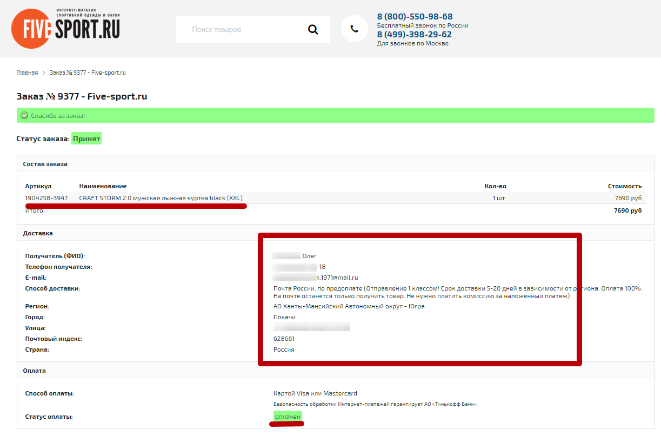Viewport: 661px width, 435px height.
Task: Open the 'Главная' breadcrumb link
Action: 28,72
